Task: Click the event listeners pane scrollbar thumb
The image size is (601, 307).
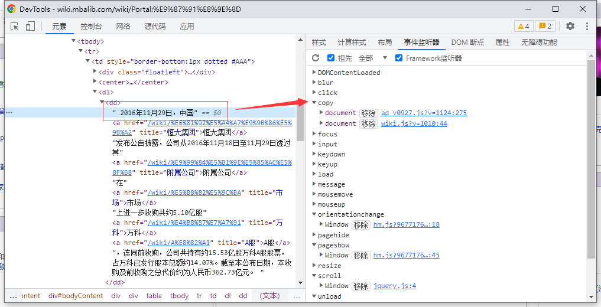Action: (x=592, y=159)
